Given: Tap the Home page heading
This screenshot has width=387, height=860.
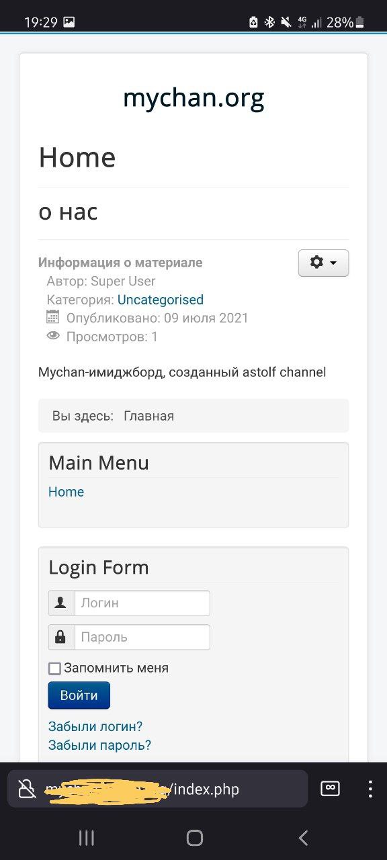Looking at the screenshot, I should tap(77, 157).
